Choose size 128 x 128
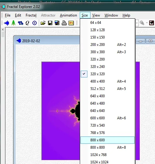 tap(107, 30)
